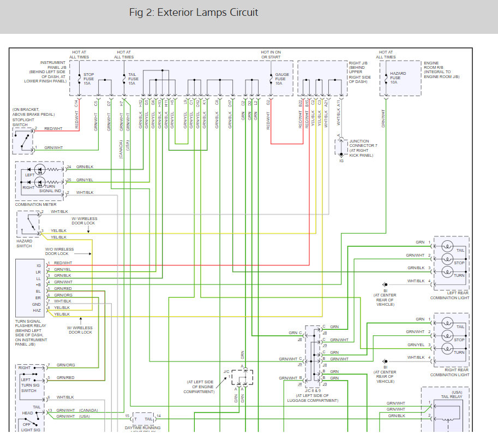Image resolution: width=498 pixels, height=445 pixels.
Task: Click the TAIL RELAY label
Action: click(452, 396)
